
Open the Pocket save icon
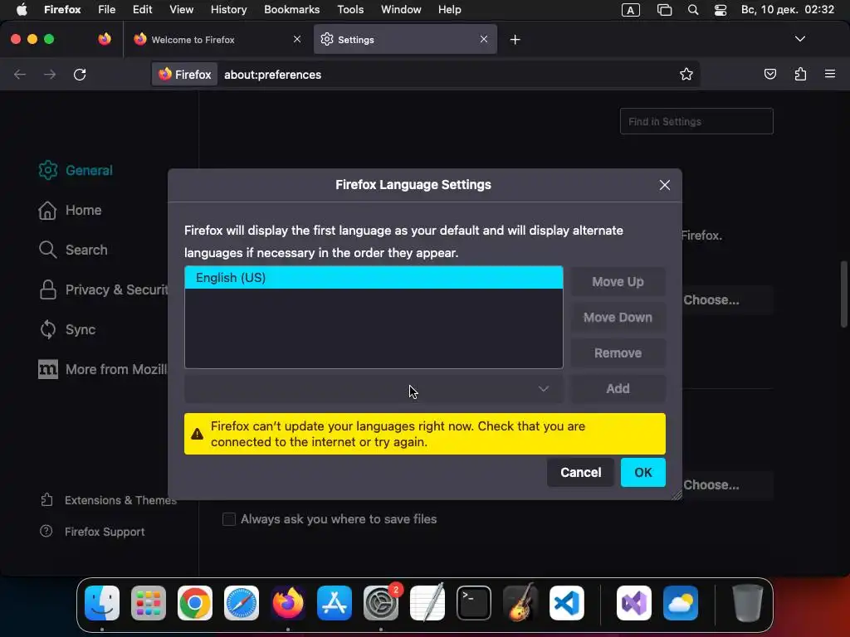769,74
